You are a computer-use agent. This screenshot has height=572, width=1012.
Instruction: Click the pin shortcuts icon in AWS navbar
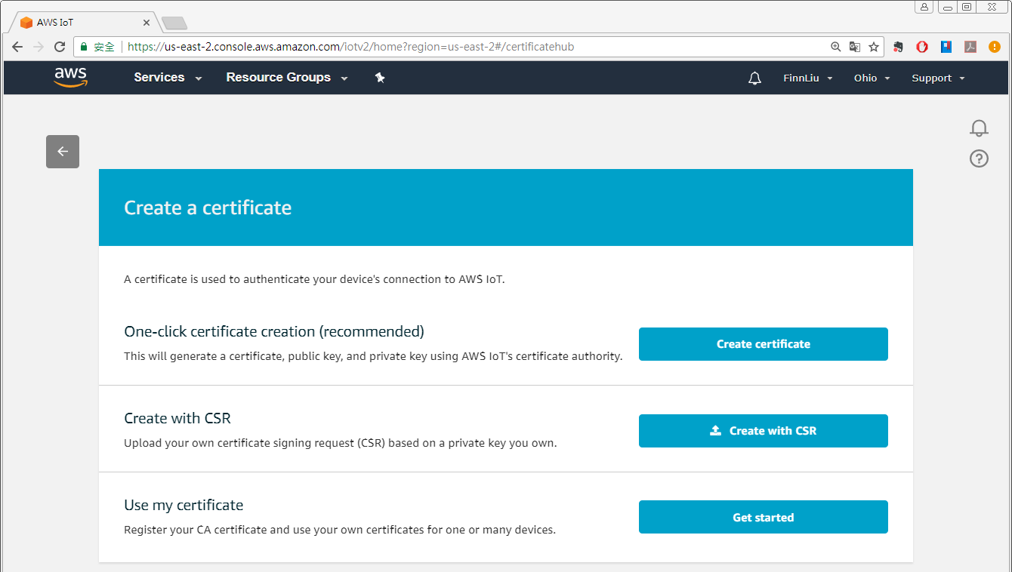tap(380, 78)
